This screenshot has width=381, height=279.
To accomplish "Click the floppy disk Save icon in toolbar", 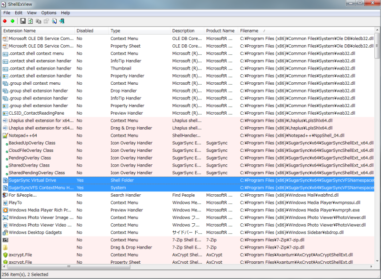I will coord(23,21).
